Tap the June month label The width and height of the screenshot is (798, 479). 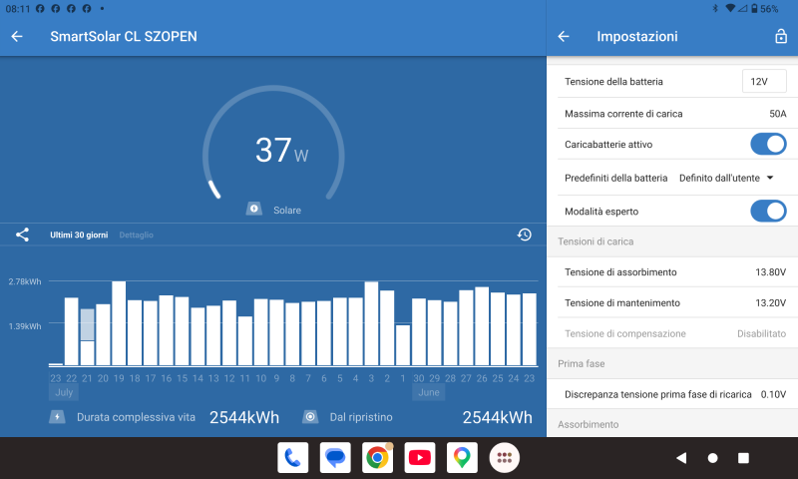coord(429,392)
